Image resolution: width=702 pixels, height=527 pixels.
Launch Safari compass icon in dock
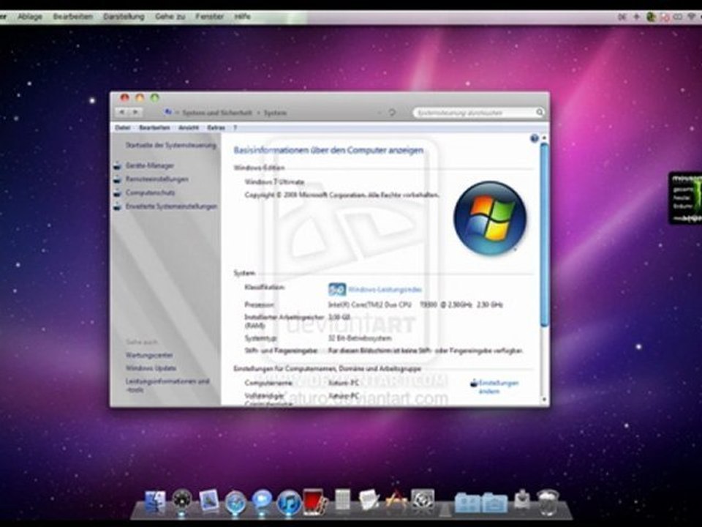coord(235,501)
